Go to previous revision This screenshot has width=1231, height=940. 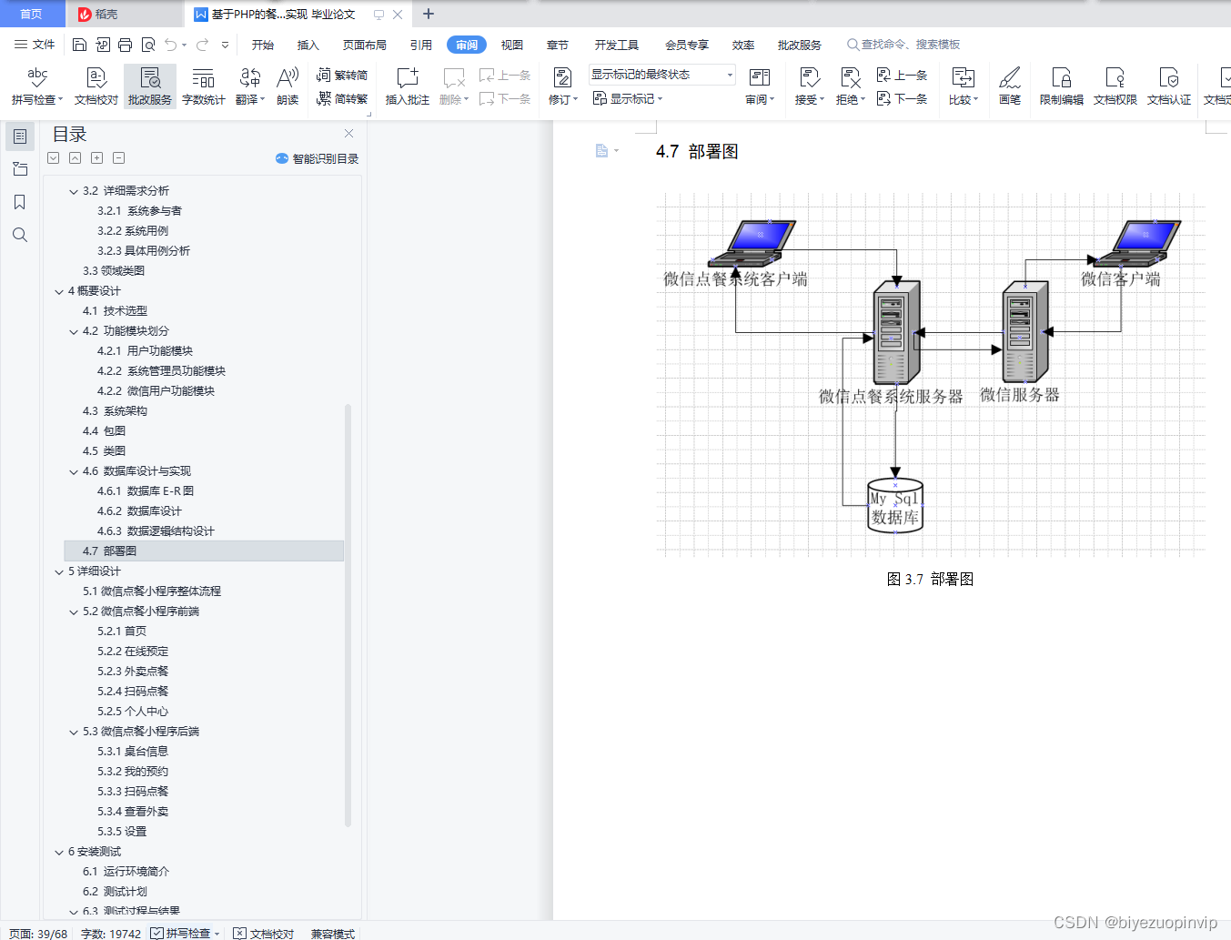click(902, 76)
